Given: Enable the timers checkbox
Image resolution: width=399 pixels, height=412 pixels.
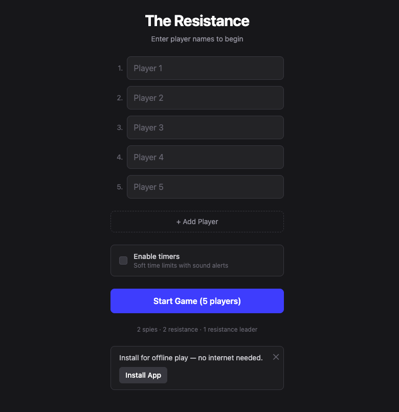Looking at the screenshot, I should pyautogui.click(x=123, y=261).
